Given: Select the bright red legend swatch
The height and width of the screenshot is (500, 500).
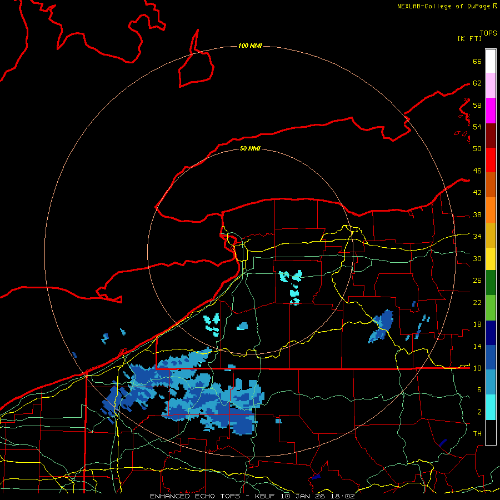Looking at the screenshot, I should click(491, 160).
